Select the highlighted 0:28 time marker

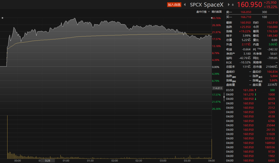point(48,161)
